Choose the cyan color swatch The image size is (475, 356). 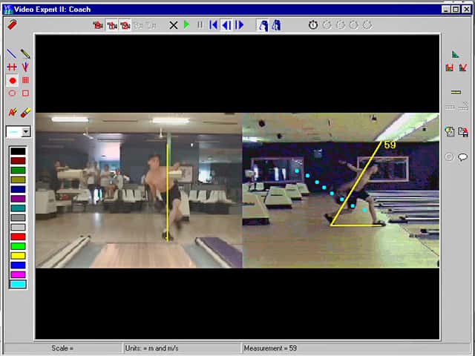click(x=18, y=284)
